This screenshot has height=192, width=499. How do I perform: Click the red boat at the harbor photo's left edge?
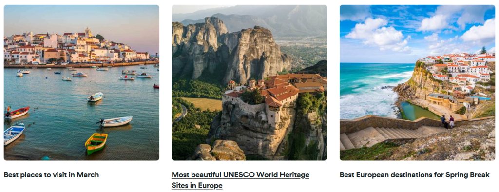17,113
